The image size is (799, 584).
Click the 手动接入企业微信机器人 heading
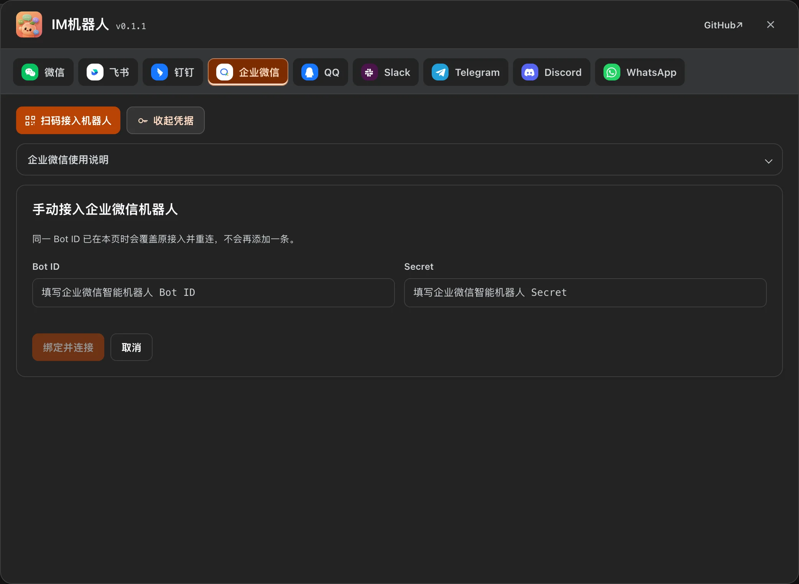pyautogui.click(x=105, y=209)
